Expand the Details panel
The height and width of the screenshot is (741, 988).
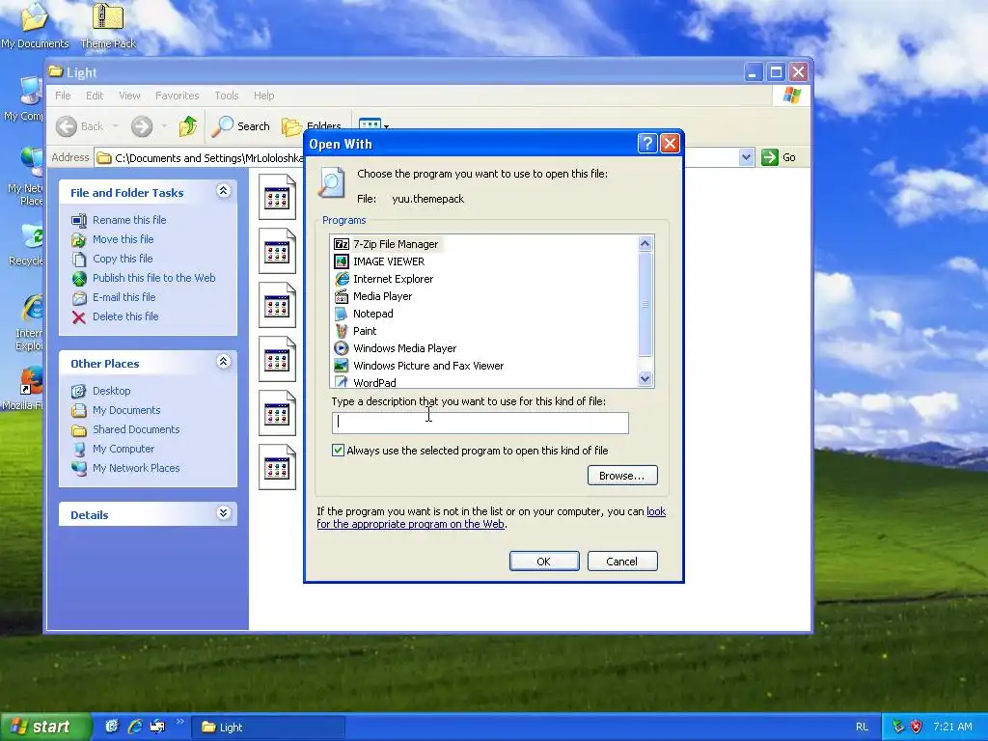pyautogui.click(x=223, y=513)
